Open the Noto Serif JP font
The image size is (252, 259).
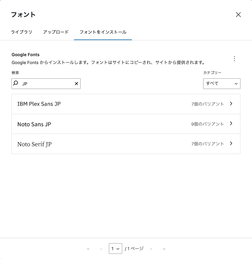126,144
